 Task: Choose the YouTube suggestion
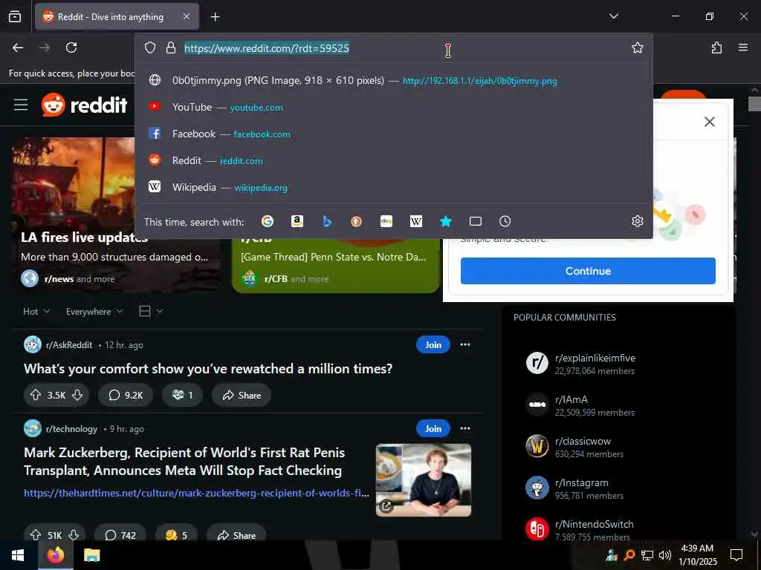pos(393,107)
